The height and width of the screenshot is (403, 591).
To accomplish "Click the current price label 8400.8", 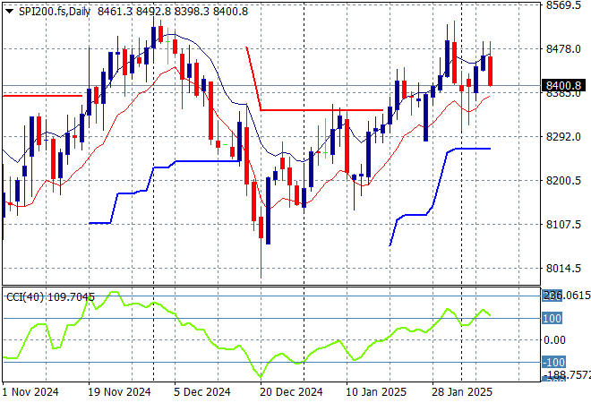I will tap(563, 86).
